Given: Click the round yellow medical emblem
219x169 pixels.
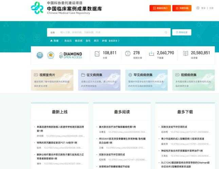Looking at the screenshot, I should [51, 55].
